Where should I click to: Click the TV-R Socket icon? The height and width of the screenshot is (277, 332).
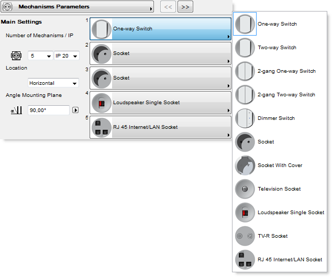(245, 236)
